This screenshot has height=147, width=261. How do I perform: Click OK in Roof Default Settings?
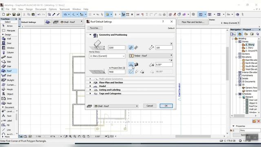coord(166,106)
